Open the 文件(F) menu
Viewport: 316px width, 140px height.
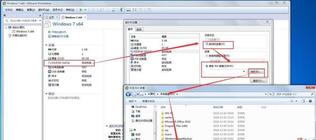(x=9, y=10)
